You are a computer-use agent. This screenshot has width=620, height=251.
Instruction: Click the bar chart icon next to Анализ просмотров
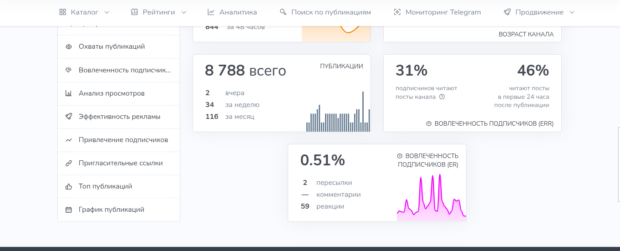[69, 93]
